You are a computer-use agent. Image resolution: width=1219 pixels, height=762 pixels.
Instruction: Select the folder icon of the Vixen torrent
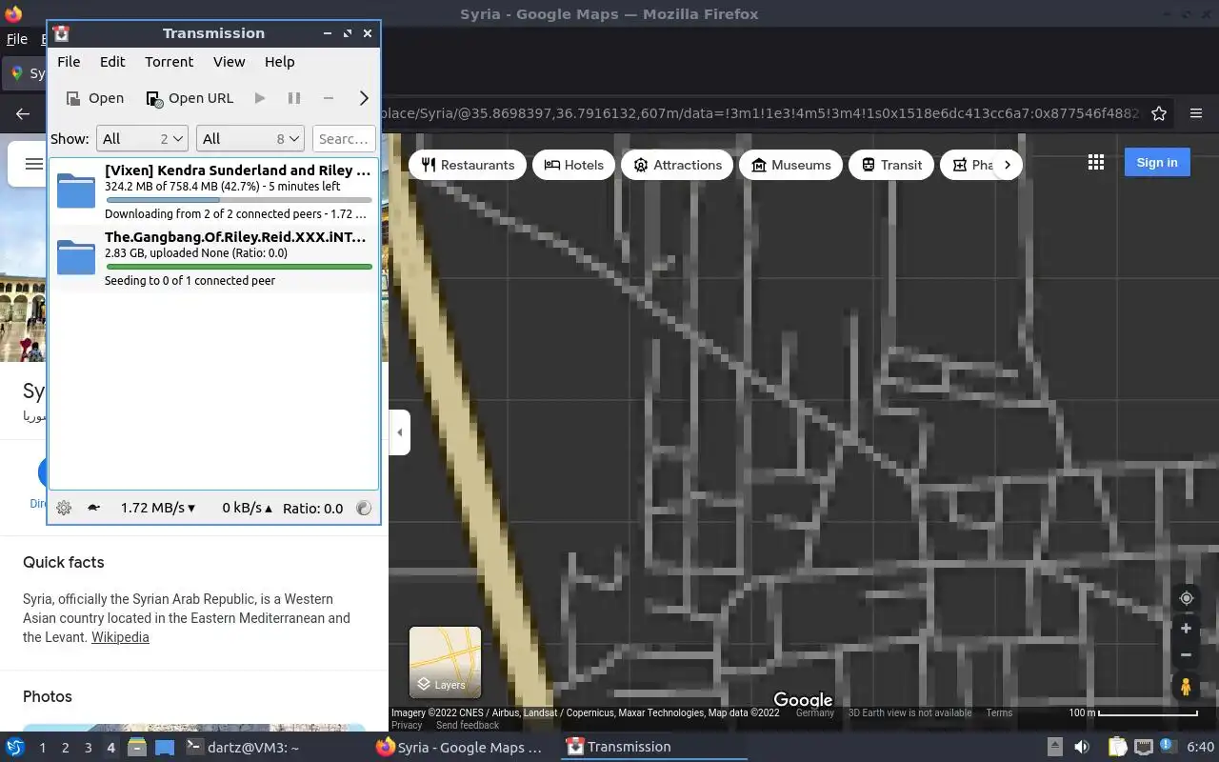click(76, 190)
